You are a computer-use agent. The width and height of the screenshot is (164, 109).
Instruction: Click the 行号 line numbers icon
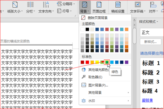(59, 11)
